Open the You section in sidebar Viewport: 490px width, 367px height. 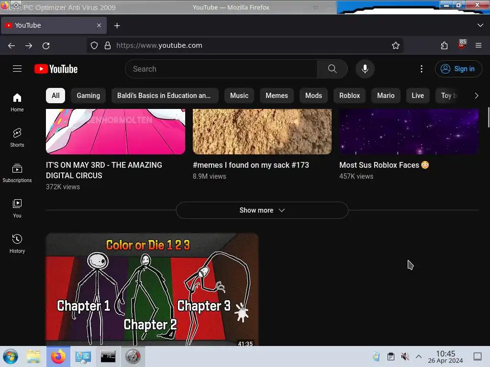[17, 208]
